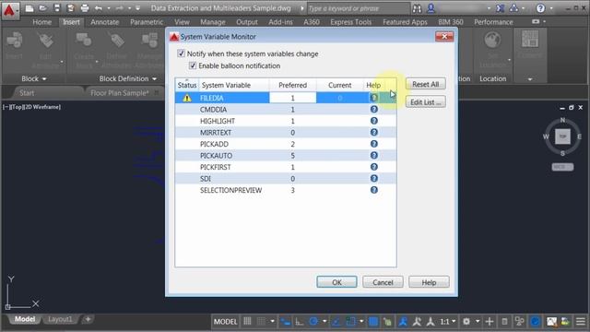This screenshot has width=590, height=332.
Task: Click the Reset All button
Action: pos(426,84)
